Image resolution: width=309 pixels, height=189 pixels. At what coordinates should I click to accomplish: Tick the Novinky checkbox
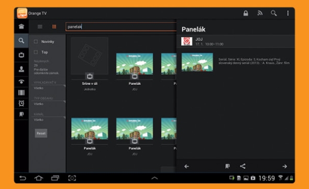(36, 41)
